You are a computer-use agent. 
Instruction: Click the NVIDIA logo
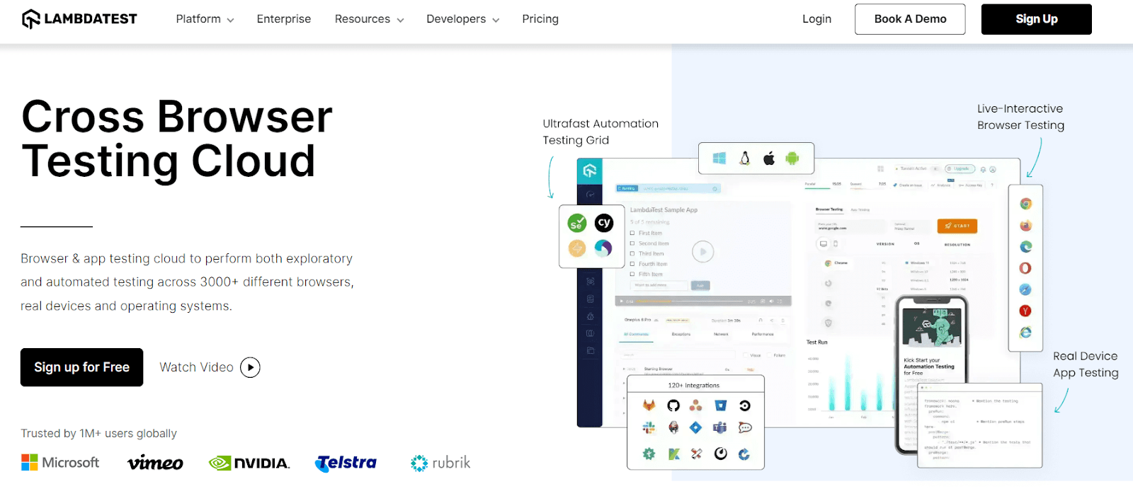(249, 463)
